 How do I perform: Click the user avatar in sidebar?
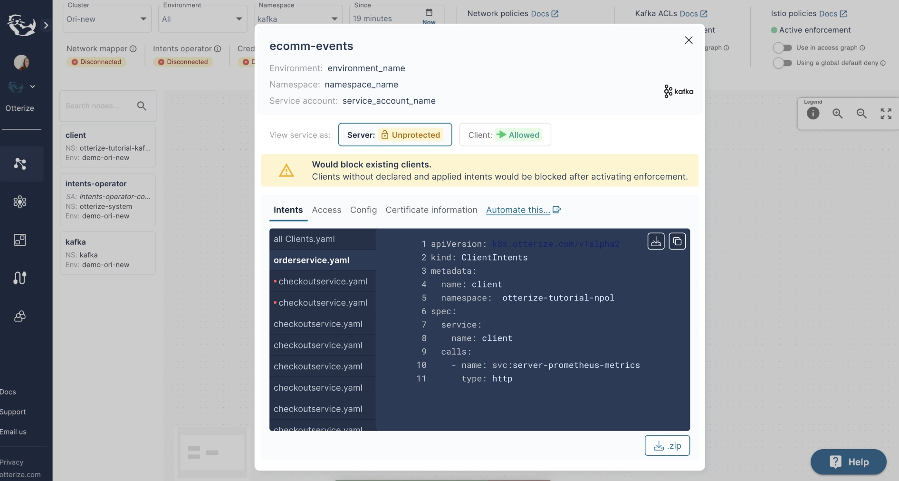[21, 62]
